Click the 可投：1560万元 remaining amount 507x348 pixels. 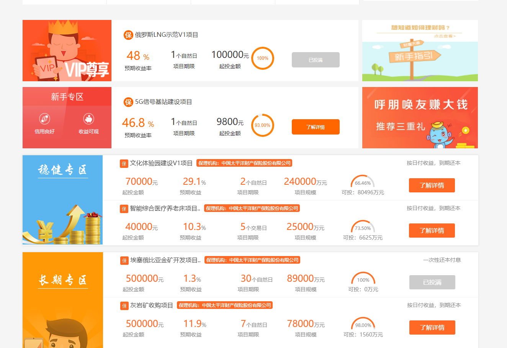point(363,335)
